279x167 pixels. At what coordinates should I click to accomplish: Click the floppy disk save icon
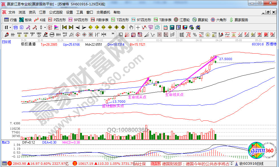coord(185,28)
